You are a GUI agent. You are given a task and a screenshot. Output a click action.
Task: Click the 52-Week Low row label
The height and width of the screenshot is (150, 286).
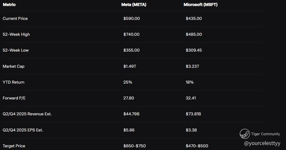16,50
